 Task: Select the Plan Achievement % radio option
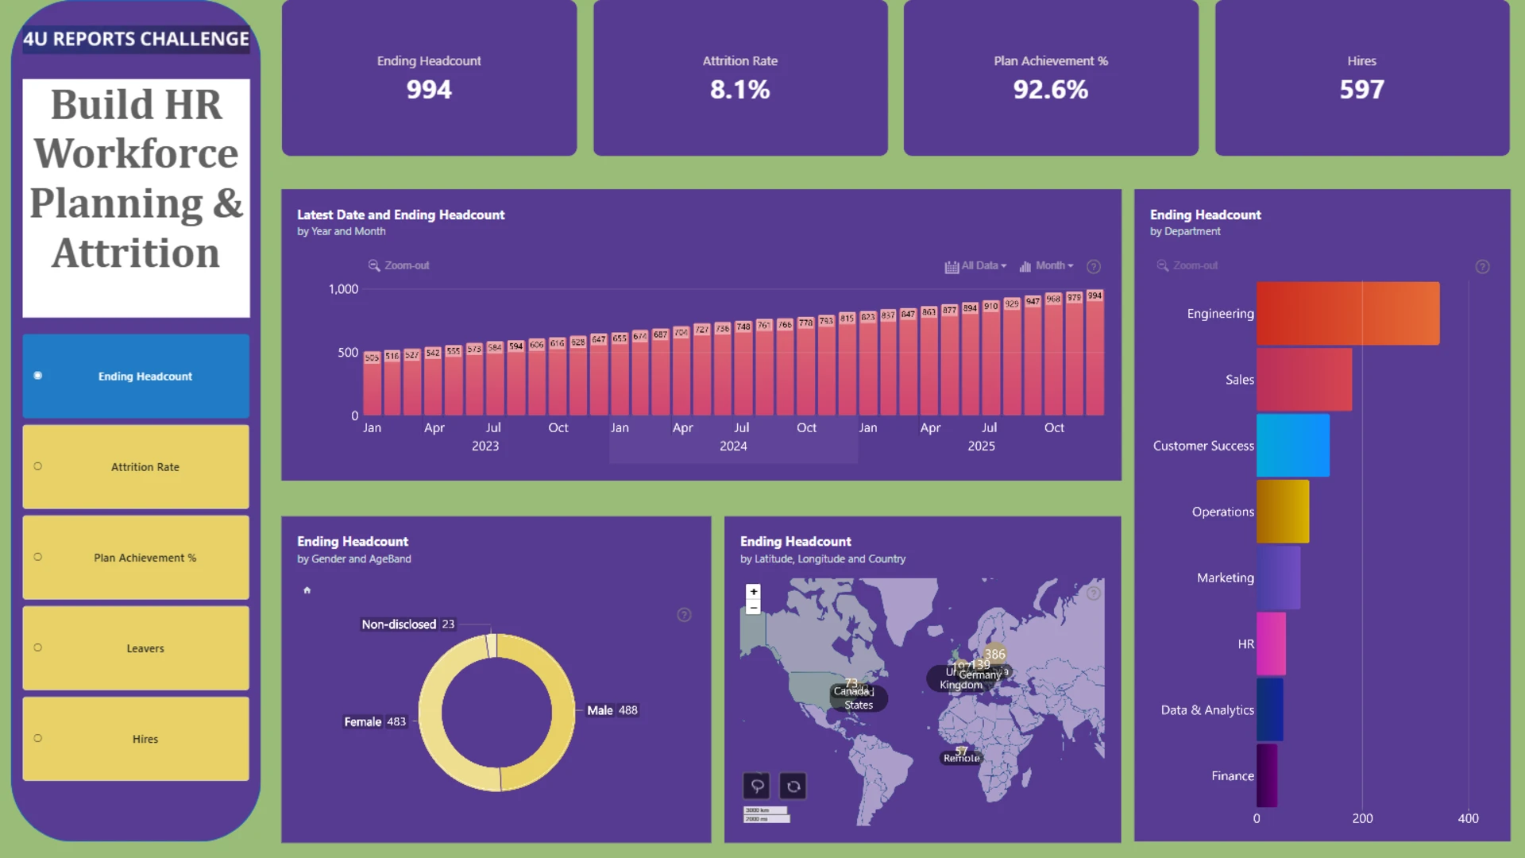coord(136,558)
